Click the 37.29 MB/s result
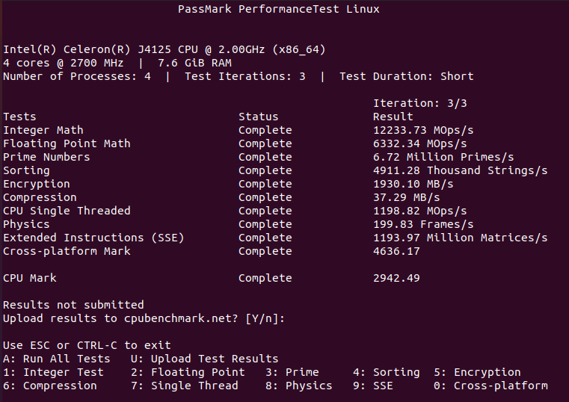Image resolution: width=569 pixels, height=402 pixels. tap(407, 197)
